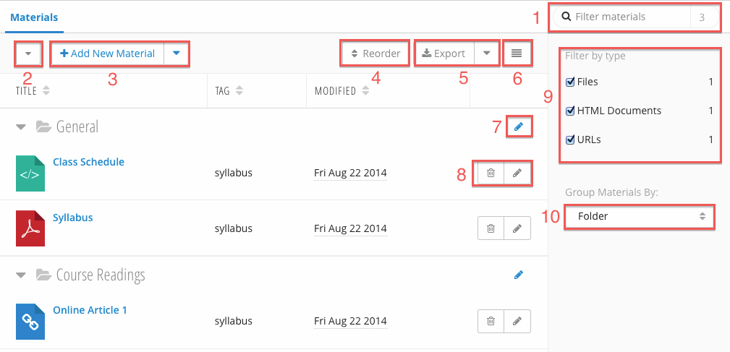
Task: Select the Materials tab
Action: [34, 17]
